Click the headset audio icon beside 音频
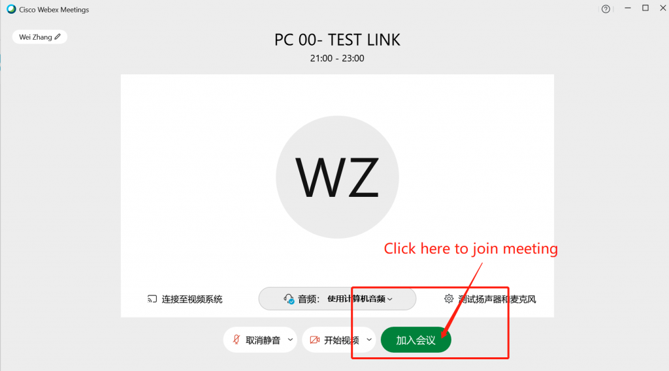This screenshot has width=669, height=371. [289, 299]
